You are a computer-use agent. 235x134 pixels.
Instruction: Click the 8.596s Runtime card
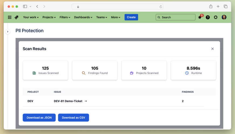pos(193,70)
